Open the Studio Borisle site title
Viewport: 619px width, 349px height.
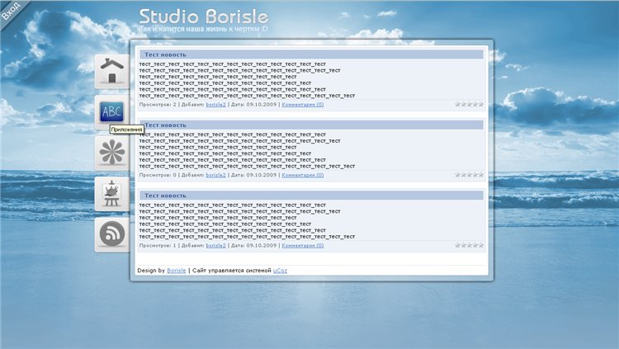[x=204, y=17]
